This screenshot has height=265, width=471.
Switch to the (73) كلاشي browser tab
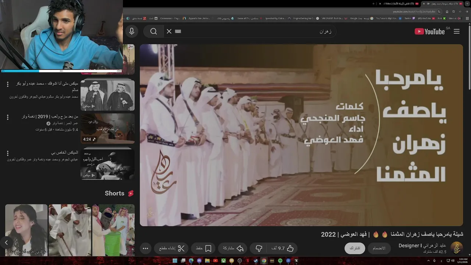point(399,4)
